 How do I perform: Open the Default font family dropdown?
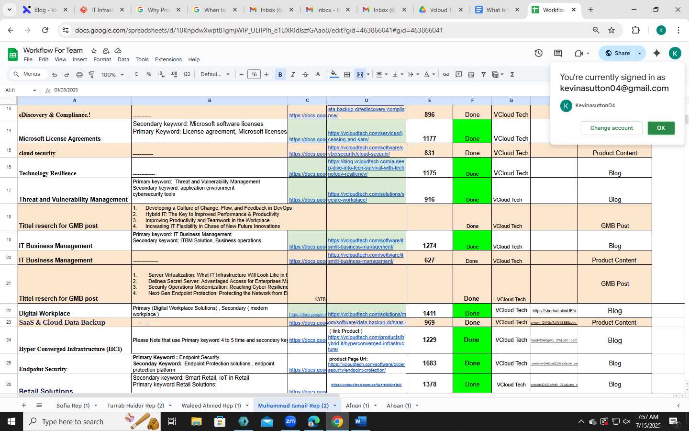[215, 74]
